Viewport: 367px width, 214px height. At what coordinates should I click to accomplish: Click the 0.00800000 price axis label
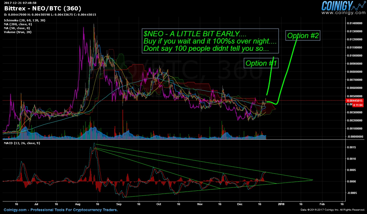coord(355,72)
